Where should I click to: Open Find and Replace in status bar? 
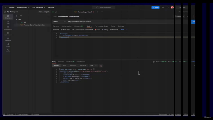pos(22,114)
